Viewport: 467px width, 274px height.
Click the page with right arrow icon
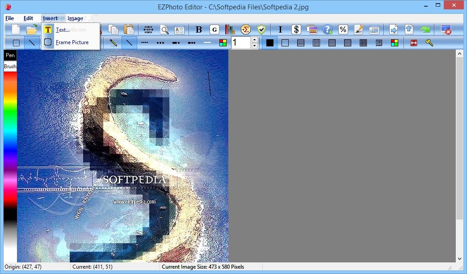(393, 29)
